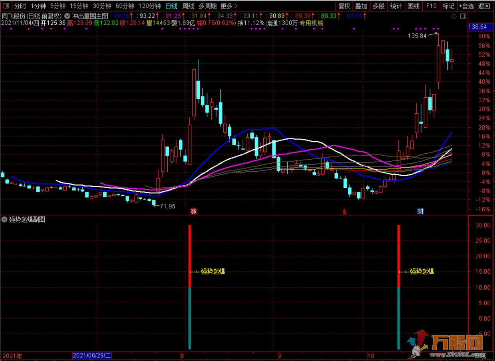
Task: Click the 标记 mark button
Action: click(448, 6)
